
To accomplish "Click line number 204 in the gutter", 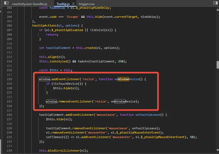I will click(x=9, y=17).
